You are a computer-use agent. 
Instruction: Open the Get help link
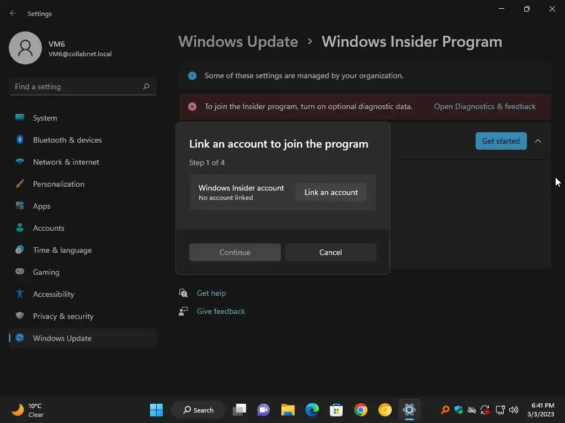click(211, 293)
